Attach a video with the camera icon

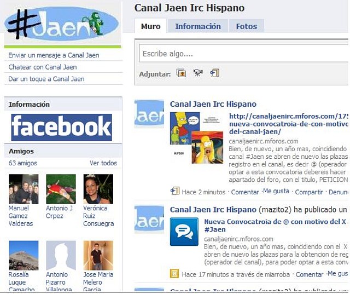(x=198, y=73)
